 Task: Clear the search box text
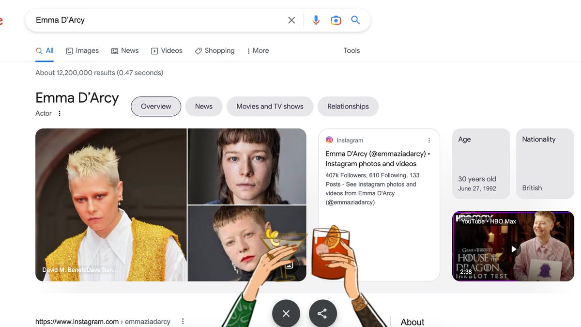pyautogui.click(x=291, y=20)
